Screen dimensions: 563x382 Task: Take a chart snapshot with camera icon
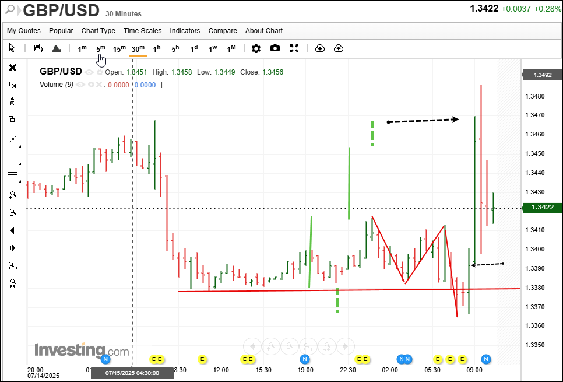pyautogui.click(x=275, y=48)
